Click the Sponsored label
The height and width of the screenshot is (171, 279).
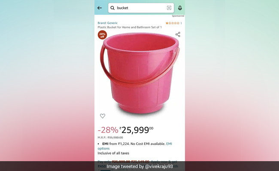click(x=178, y=16)
